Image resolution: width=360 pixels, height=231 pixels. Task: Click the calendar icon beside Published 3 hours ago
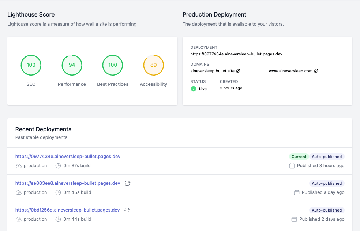[292, 166]
